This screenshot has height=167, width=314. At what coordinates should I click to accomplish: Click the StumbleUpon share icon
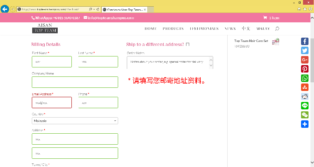click(x=305, y=87)
